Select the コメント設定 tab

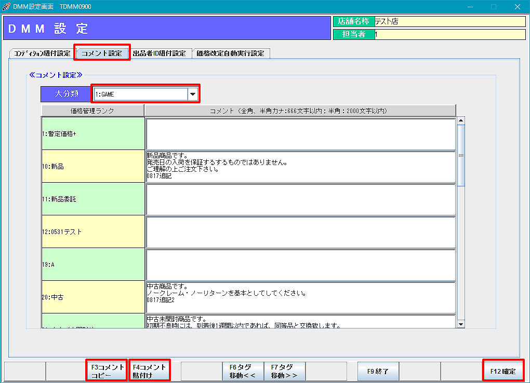(x=102, y=53)
